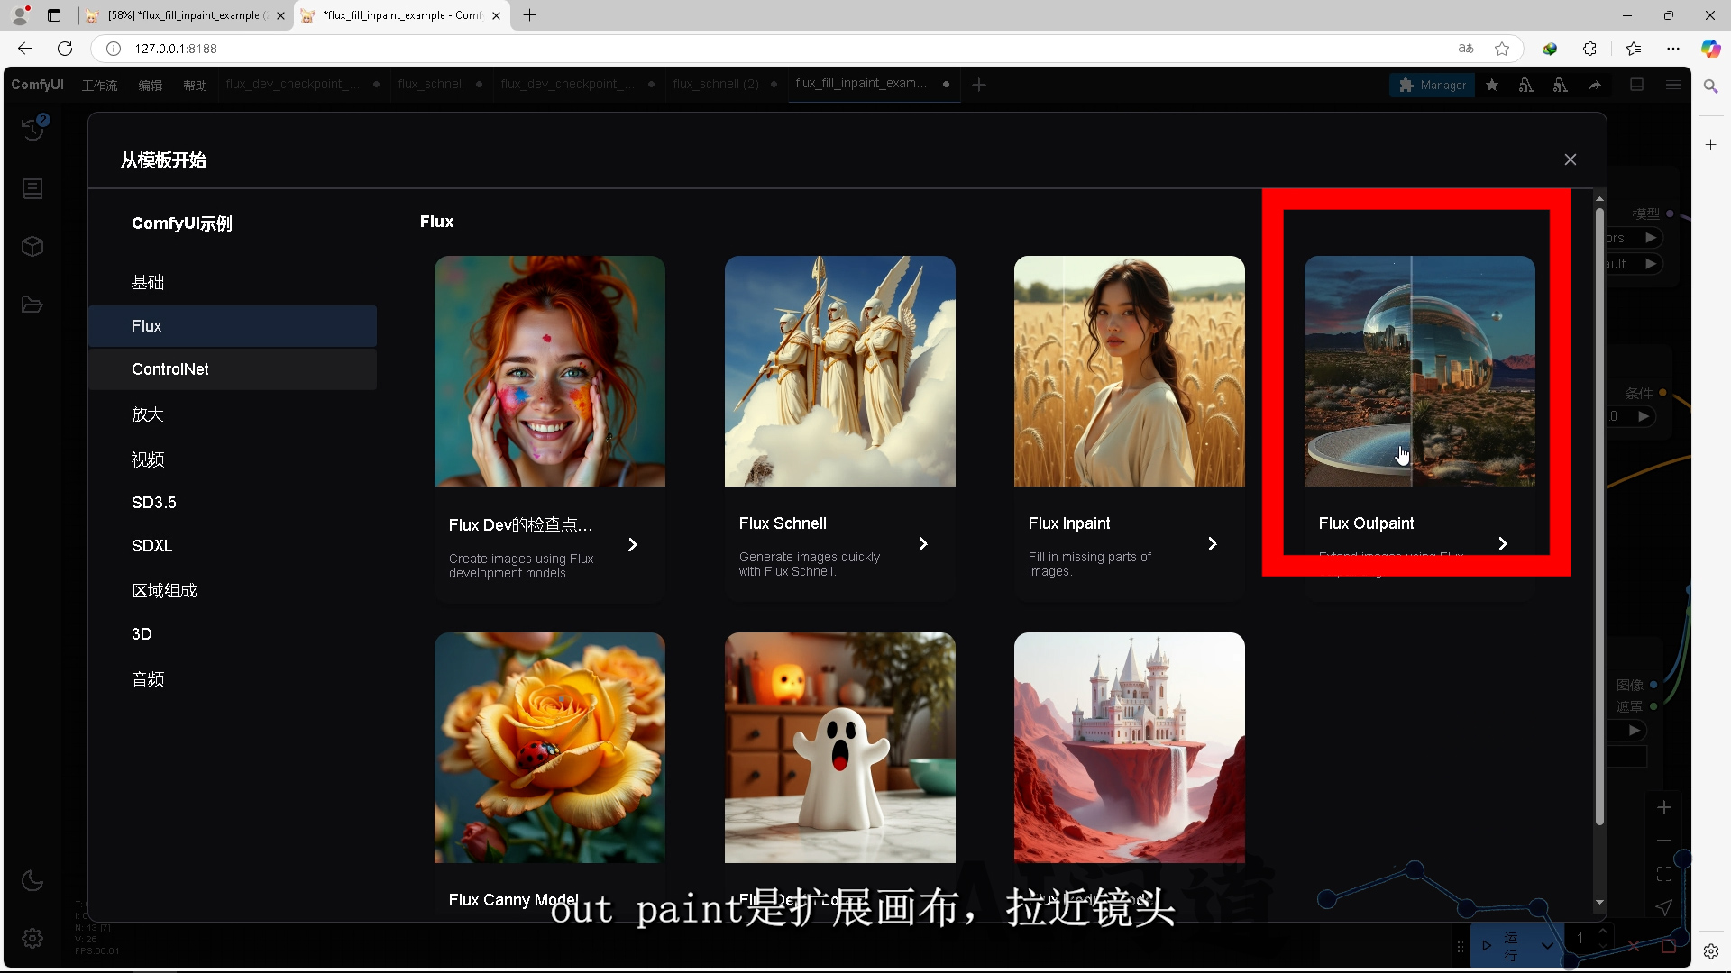The image size is (1731, 973).
Task: Click the share arrow icon in top bar
Action: [x=1595, y=85]
